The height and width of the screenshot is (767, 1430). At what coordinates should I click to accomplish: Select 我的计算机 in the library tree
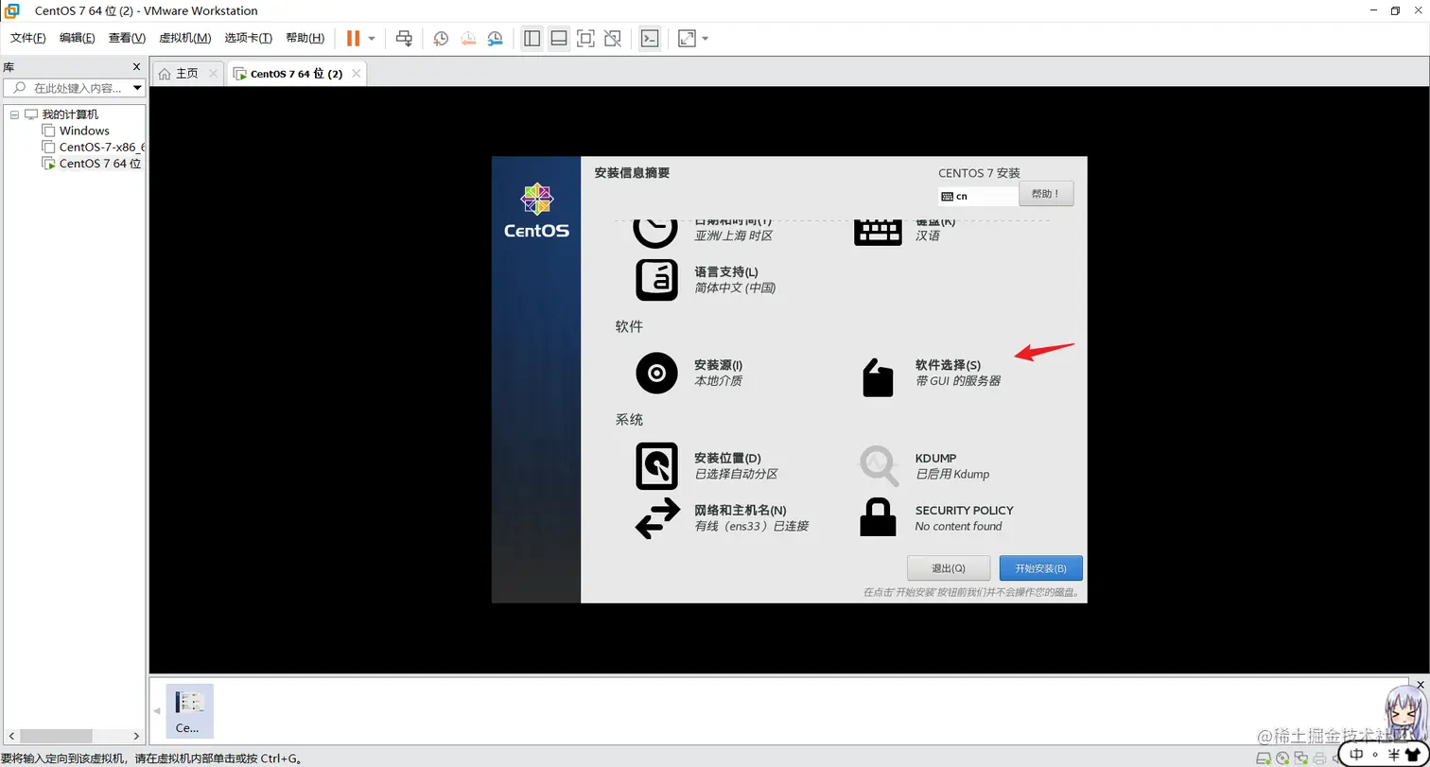click(61, 114)
